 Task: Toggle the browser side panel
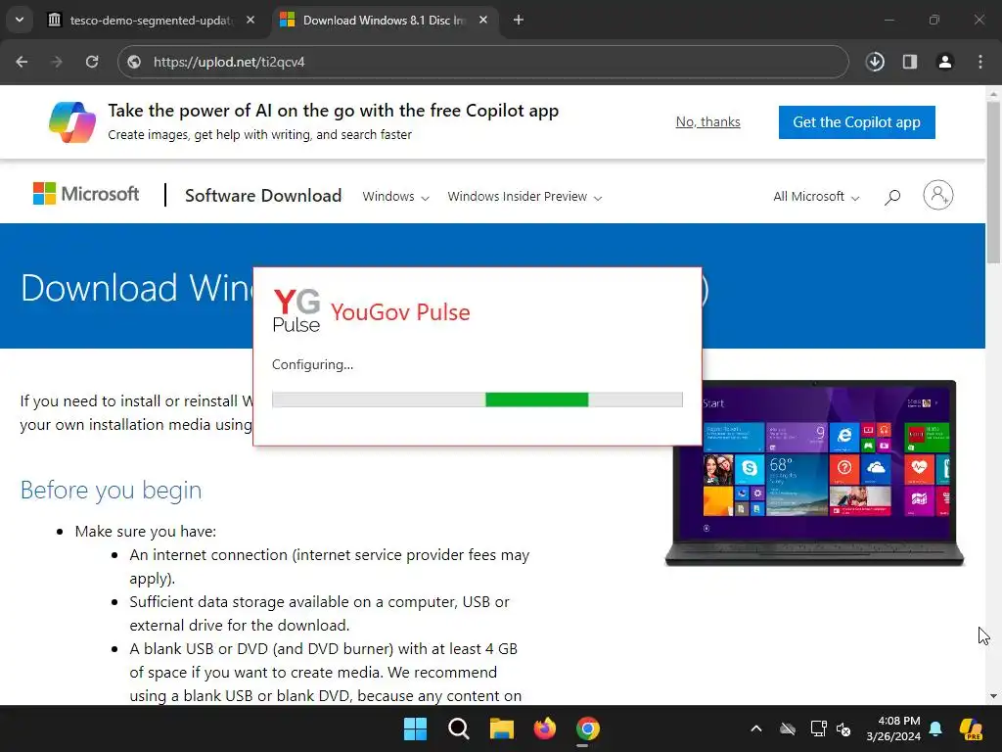[910, 62]
